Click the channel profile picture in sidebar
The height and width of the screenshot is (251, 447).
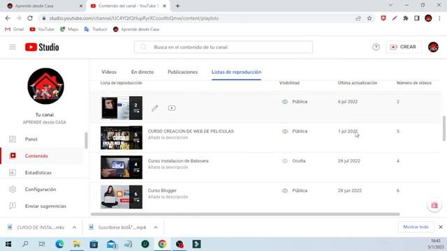pyautogui.click(x=45, y=86)
